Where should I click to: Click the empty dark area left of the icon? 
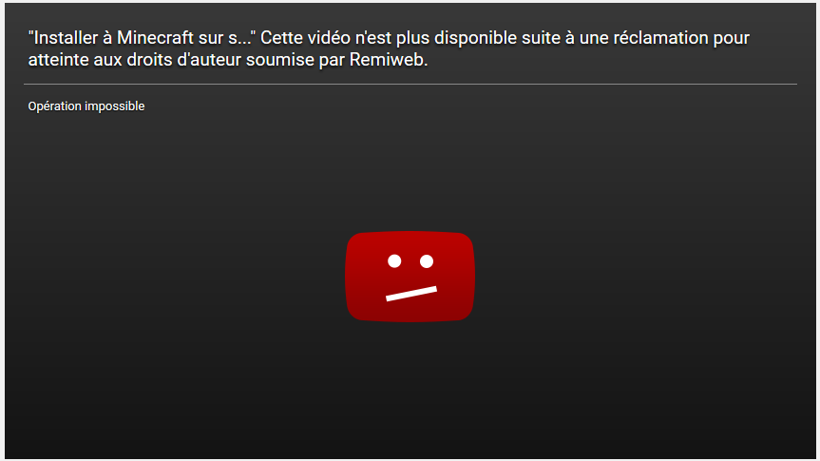pos(175,276)
